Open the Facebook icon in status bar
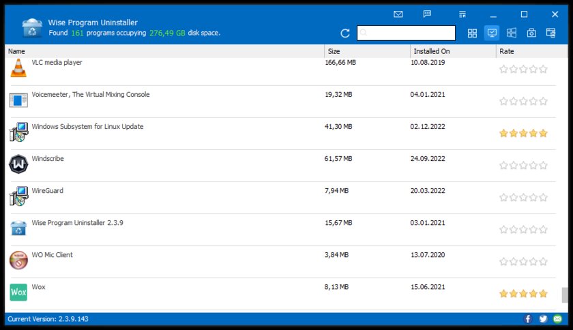573x330 pixels. pos(528,319)
